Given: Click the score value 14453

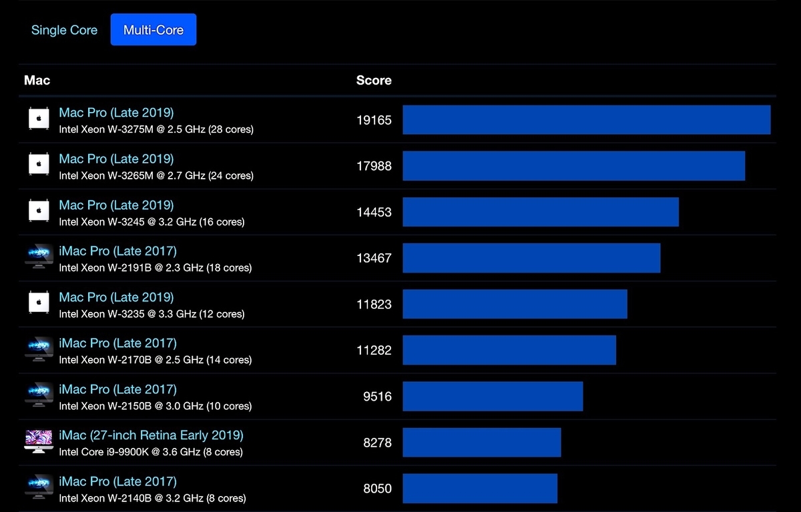Looking at the screenshot, I should coord(374,213).
